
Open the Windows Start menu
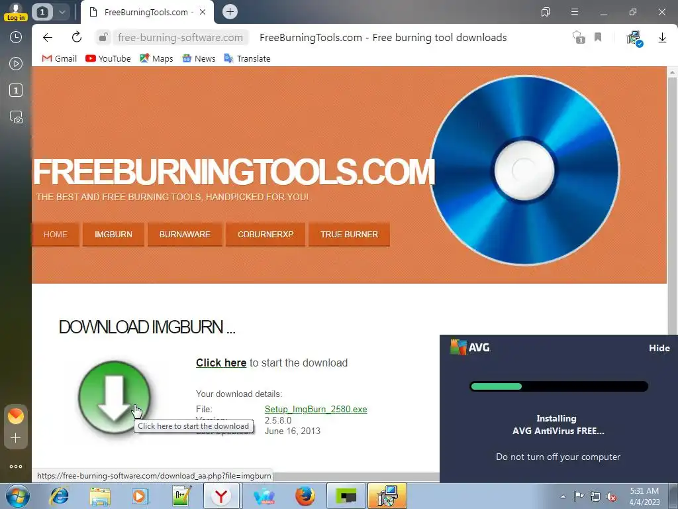tap(17, 496)
